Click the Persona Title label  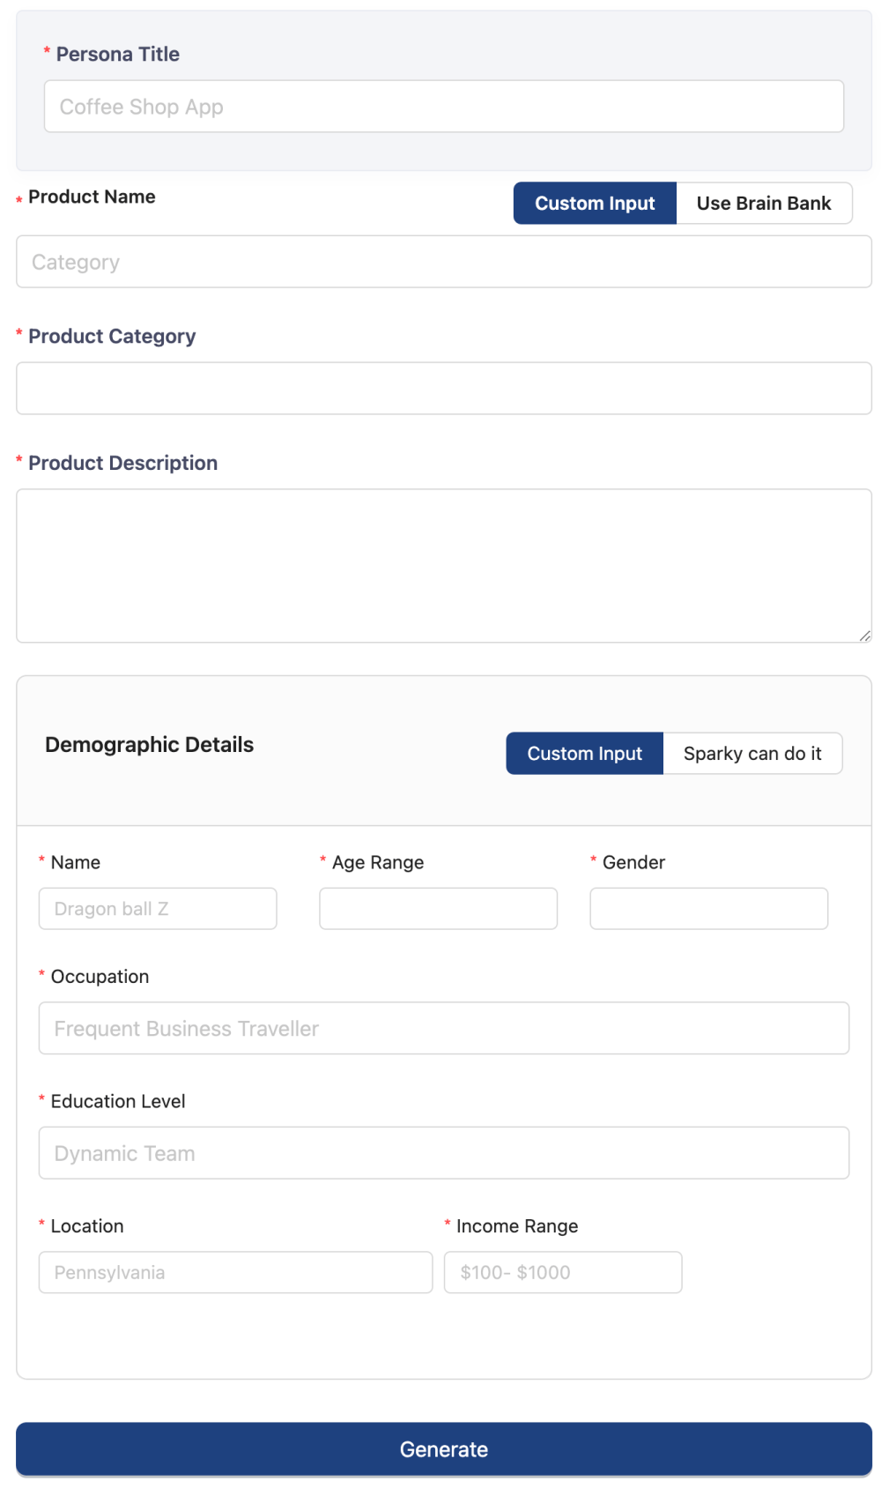click(118, 55)
